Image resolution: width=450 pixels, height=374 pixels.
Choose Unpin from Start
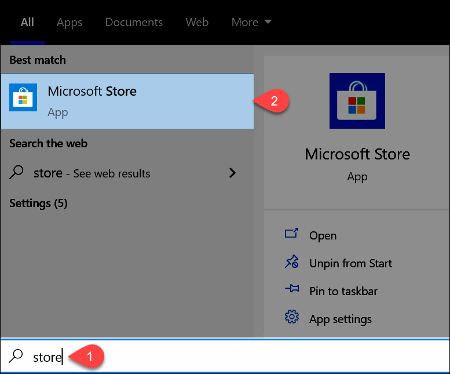[350, 263]
